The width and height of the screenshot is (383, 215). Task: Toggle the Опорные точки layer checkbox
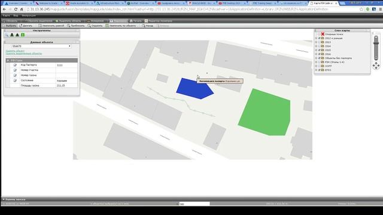pos(319,35)
